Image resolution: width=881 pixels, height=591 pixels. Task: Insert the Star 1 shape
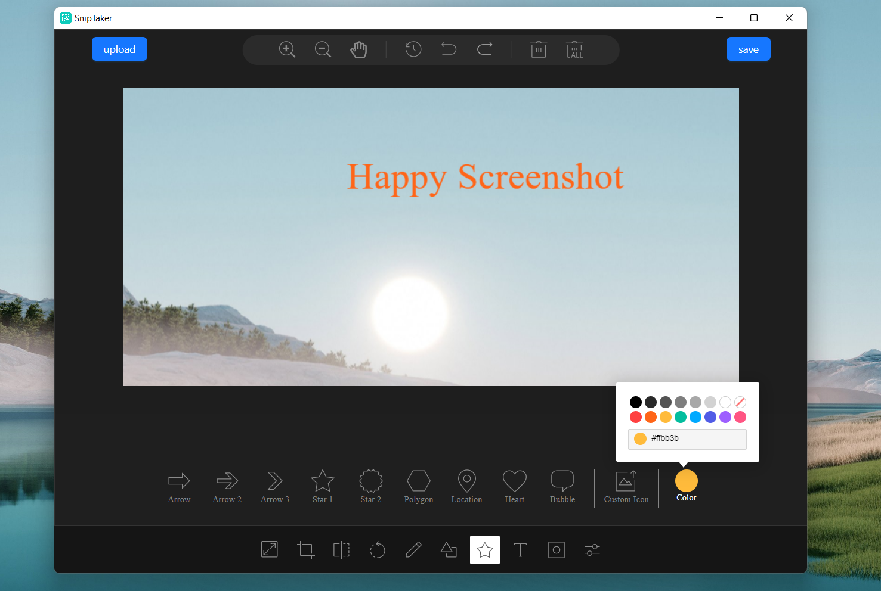pos(323,487)
